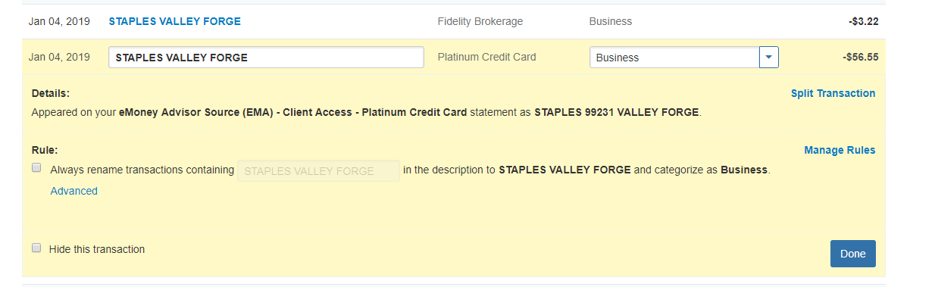935x287 pixels.
Task: Expand the Advanced rule options link
Action: (74, 191)
